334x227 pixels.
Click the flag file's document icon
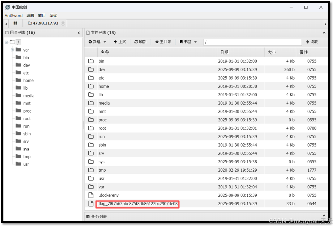91,204
